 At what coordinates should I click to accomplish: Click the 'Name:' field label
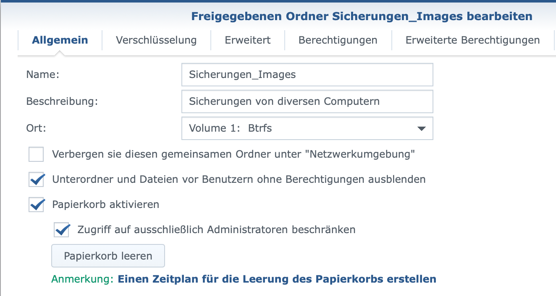pyautogui.click(x=43, y=75)
